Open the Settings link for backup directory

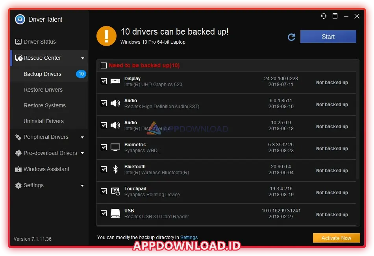tap(189, 238)
